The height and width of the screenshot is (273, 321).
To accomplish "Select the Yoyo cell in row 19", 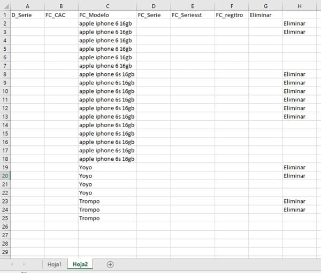I will 108,167.
